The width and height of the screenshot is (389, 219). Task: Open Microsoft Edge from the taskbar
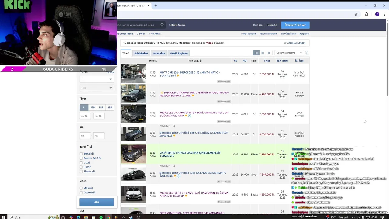tap(78, 217)
